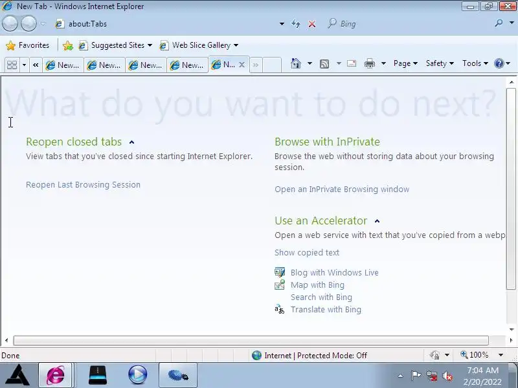Switch to the second New Tab
The image size is (518, 388).
[104, 65]
